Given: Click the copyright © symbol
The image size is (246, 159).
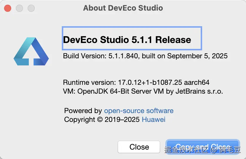Looking at the screenshot, I should click(x=100, y=120).
